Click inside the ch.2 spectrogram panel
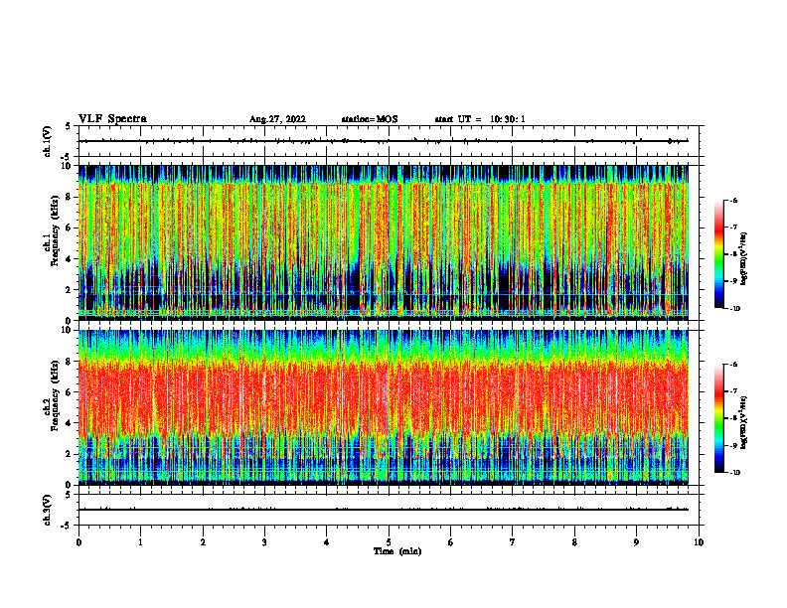This screenshot has height=608, width=787. coord(384,407)
